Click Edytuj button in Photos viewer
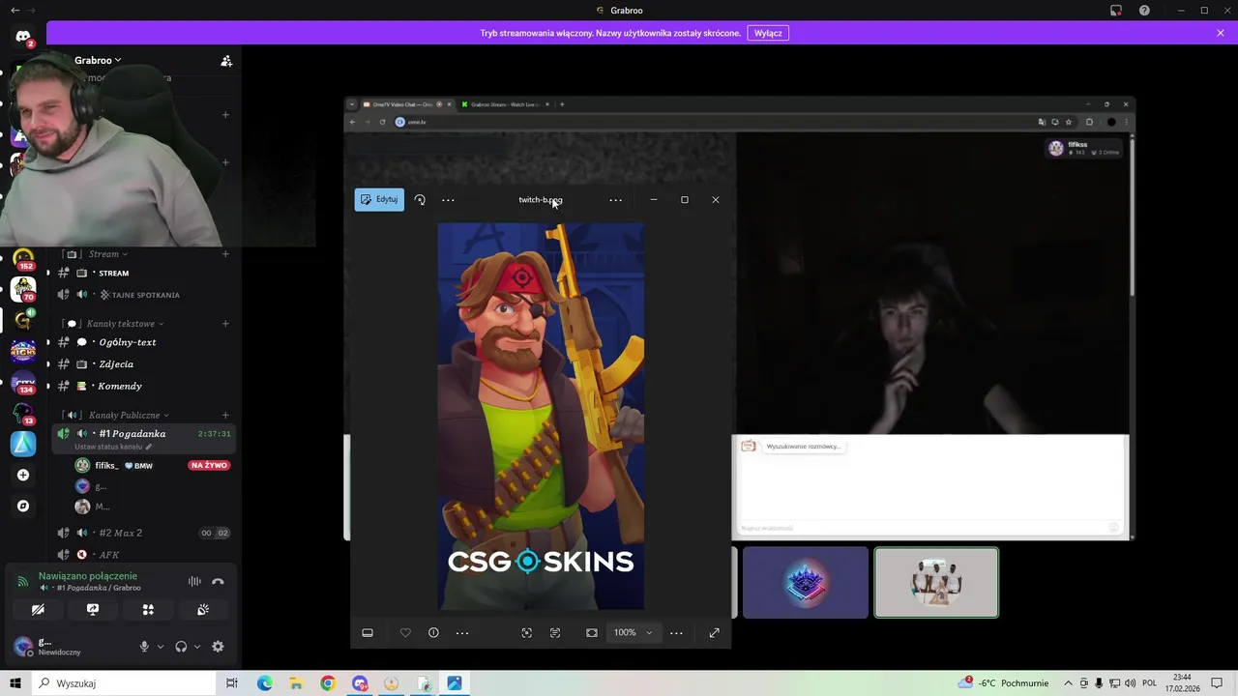The image size is (1238, 696). 379,199
